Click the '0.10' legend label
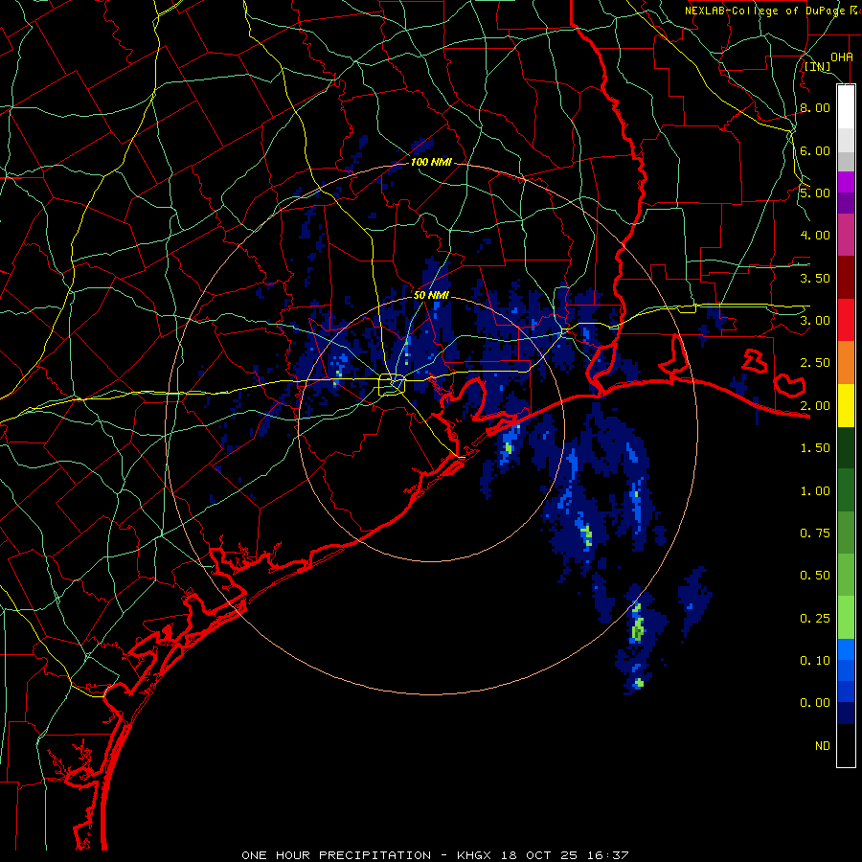862x862 pixels. (815, 661)
